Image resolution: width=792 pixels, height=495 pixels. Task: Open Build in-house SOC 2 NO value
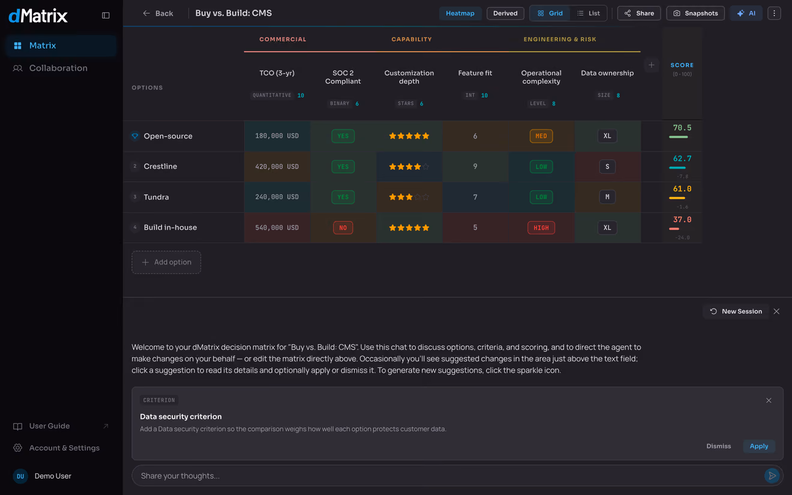343,228
